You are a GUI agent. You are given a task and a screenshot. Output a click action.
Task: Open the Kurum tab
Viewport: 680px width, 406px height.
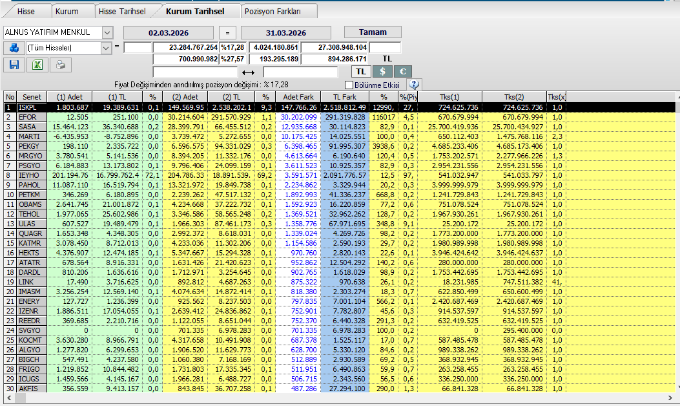coord(67,11)
